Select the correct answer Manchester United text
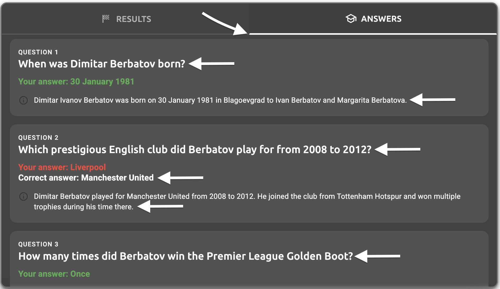This screenshot has width=500, height=289. pyautogui.click(x=86, y=178)
